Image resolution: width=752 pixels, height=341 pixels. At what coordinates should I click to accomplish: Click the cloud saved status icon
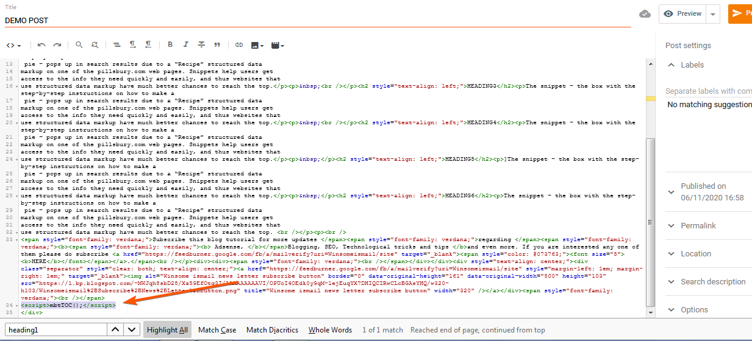point(645,14)
